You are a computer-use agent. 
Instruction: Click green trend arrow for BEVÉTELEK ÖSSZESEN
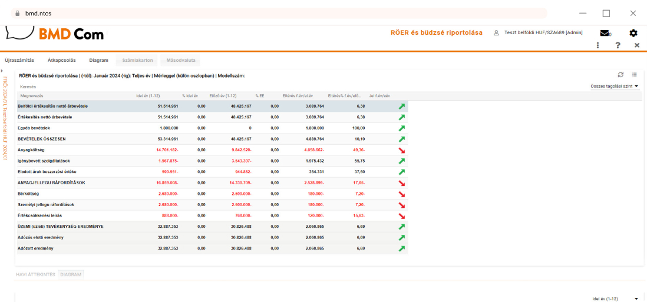point(401,140)
